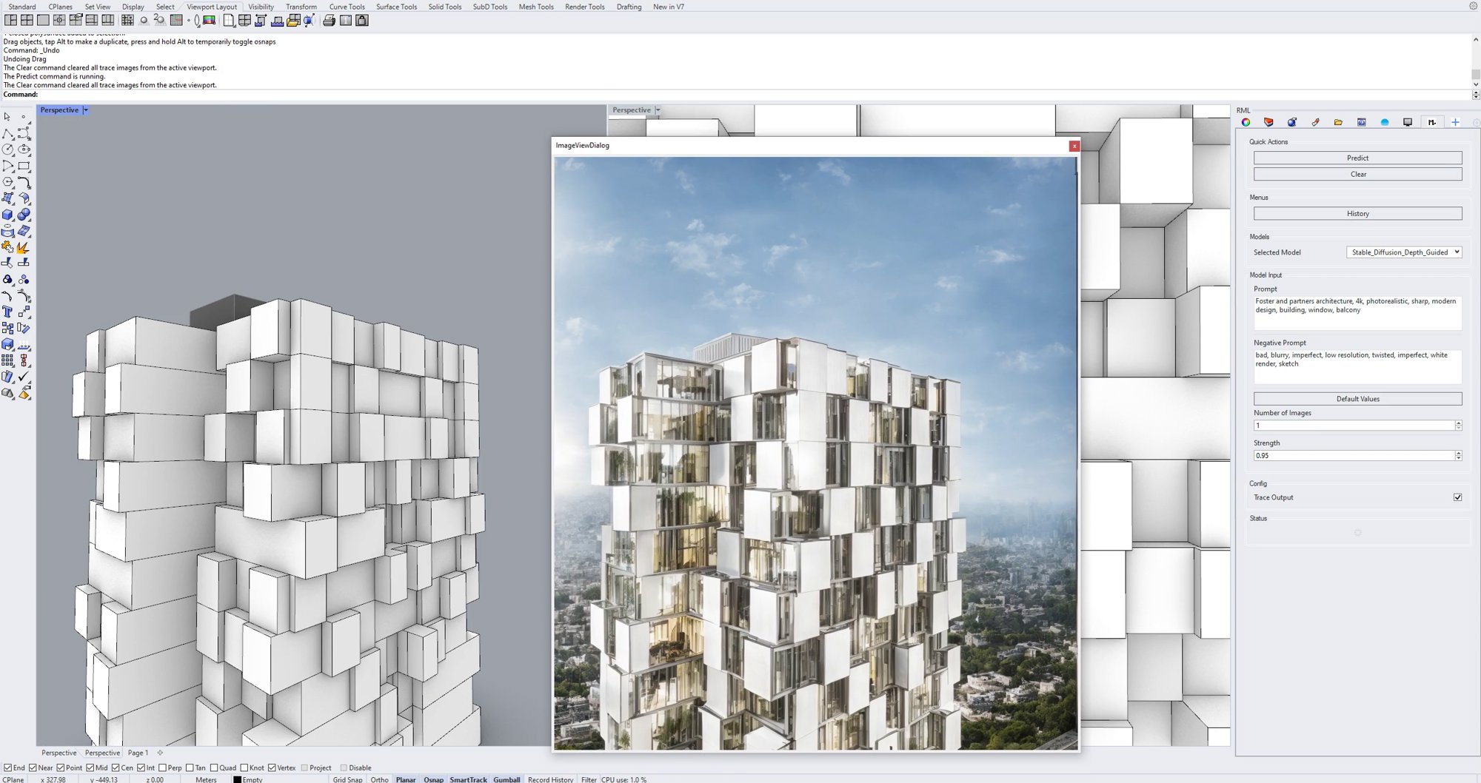1481x783 pixels.
Task: Enable the Perp object snap
Action: [x=163, y=767]
